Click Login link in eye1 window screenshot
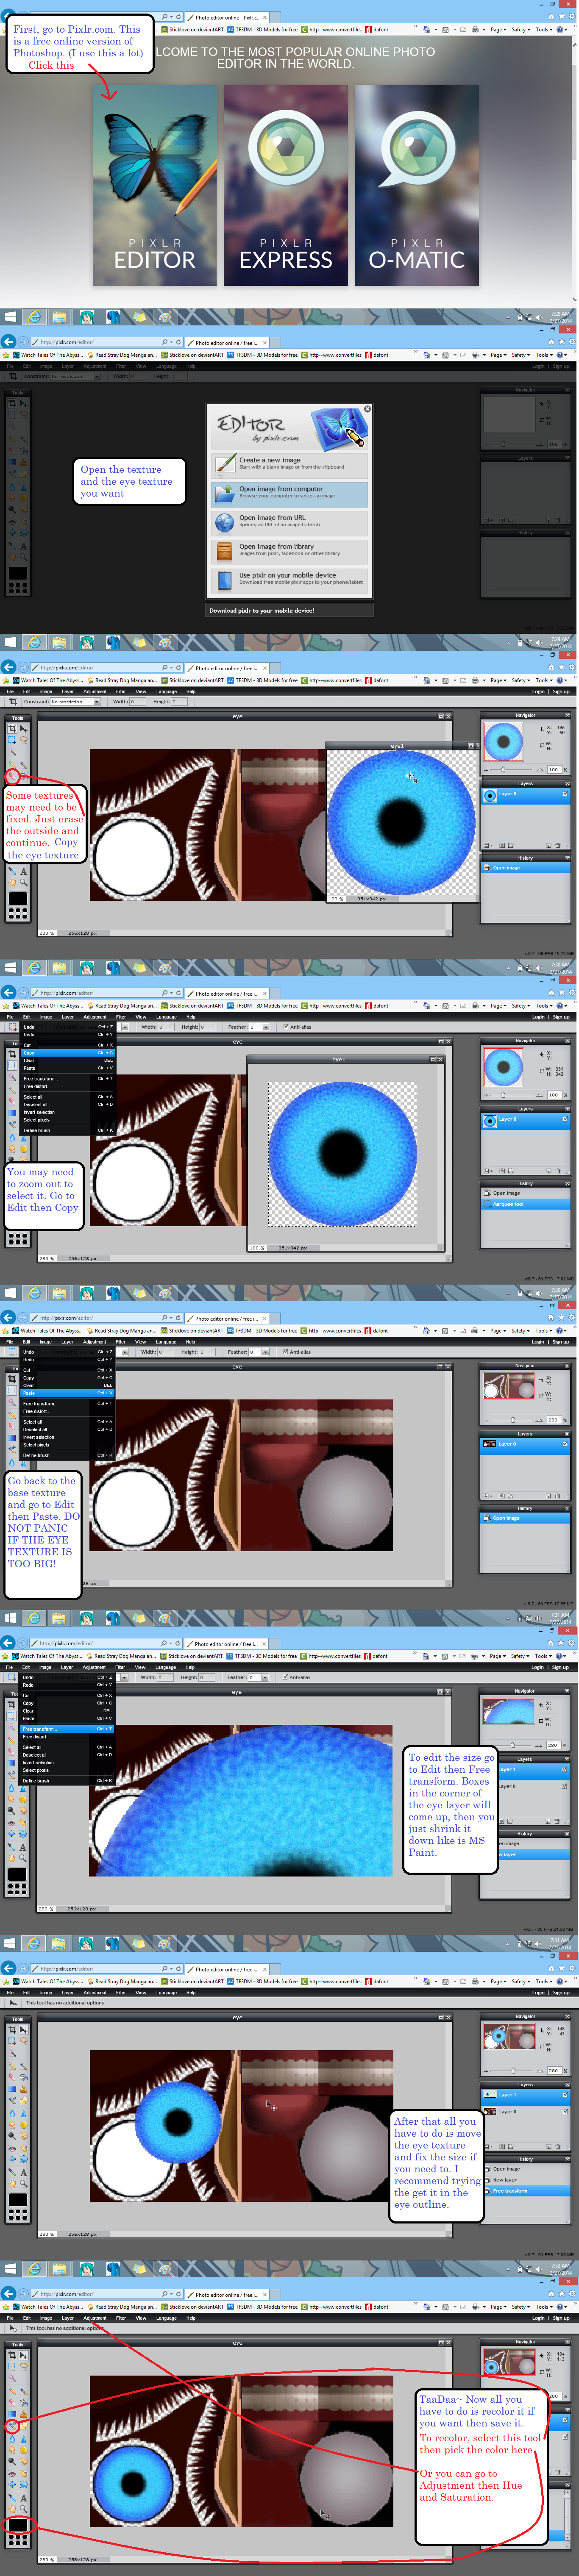 [x=539, y=691]
